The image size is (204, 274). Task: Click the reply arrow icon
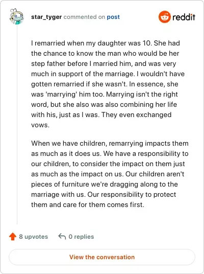point(62,237)
